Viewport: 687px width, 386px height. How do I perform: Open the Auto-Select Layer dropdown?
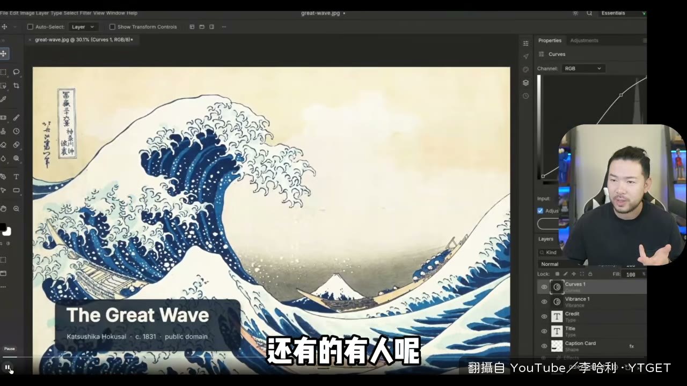pyautogui.click(x=83, y=27)
